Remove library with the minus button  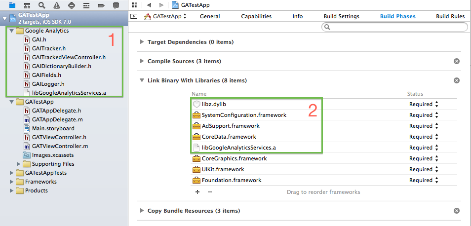click(x=210, y=192)
